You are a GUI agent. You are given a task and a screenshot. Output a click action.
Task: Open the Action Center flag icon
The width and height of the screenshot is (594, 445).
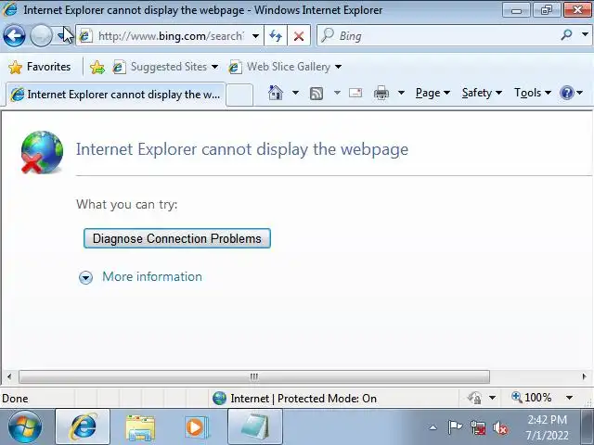tap(455, 427)
